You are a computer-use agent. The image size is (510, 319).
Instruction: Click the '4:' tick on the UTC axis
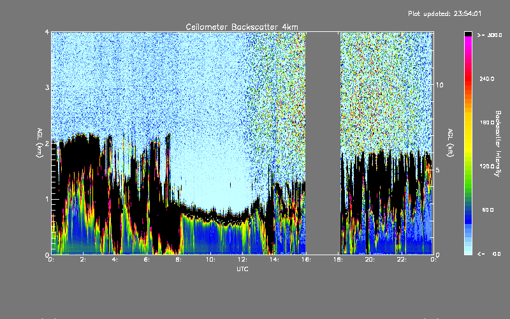pos(115,260)
